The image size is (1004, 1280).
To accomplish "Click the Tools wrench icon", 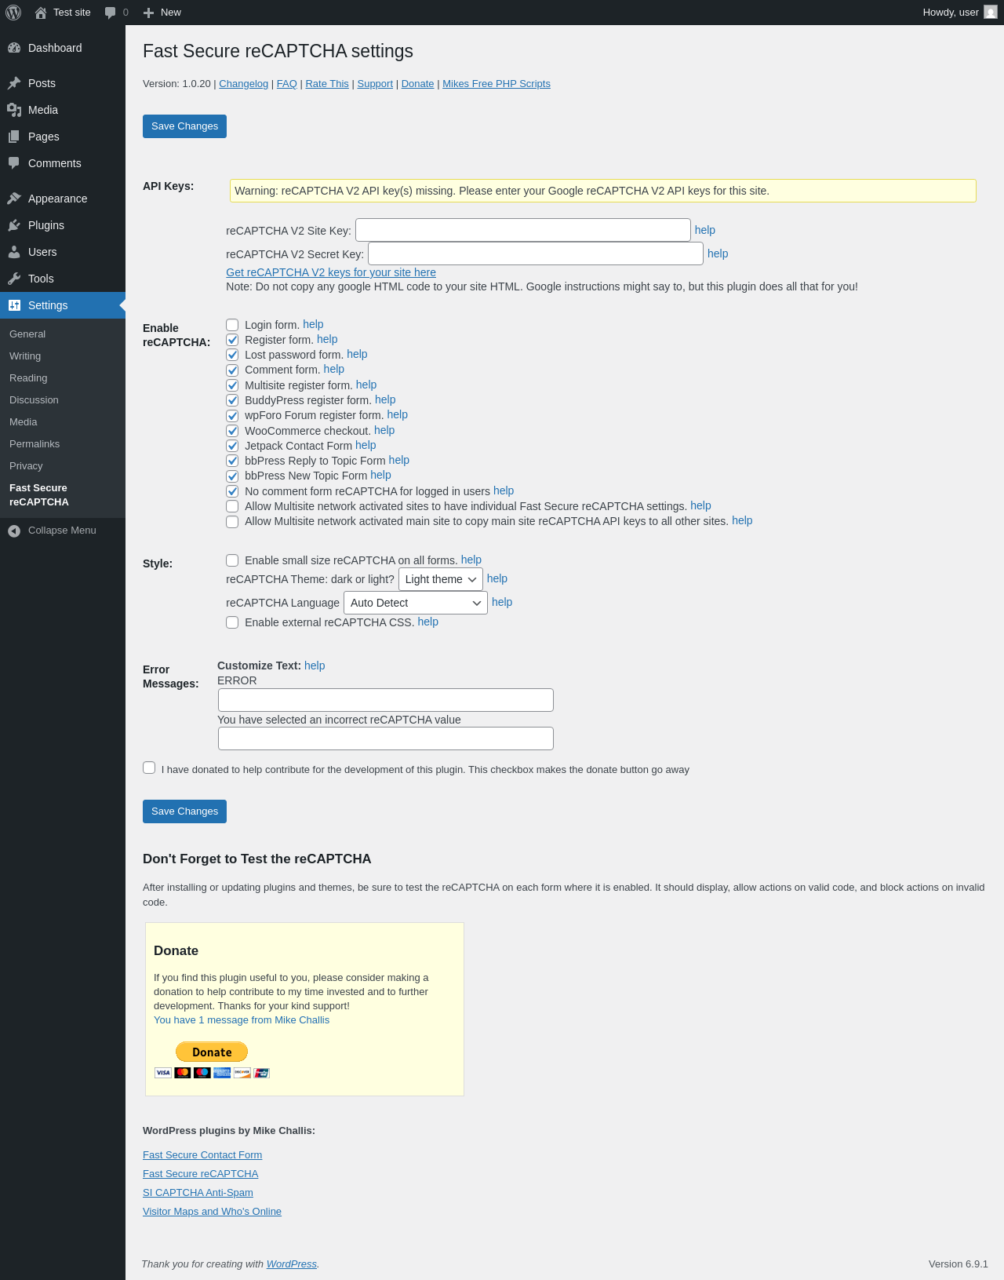I will tap(14, 279).
